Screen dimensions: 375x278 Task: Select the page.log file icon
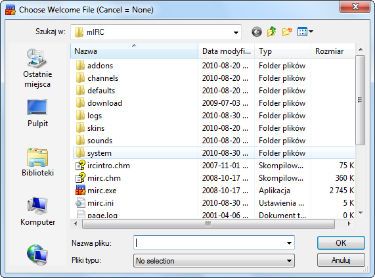click(81, 214)
